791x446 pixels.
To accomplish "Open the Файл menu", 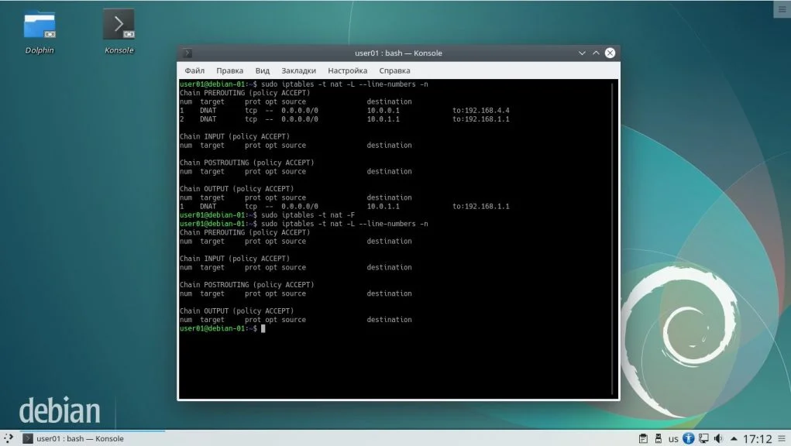I will (x=194, y=70).
